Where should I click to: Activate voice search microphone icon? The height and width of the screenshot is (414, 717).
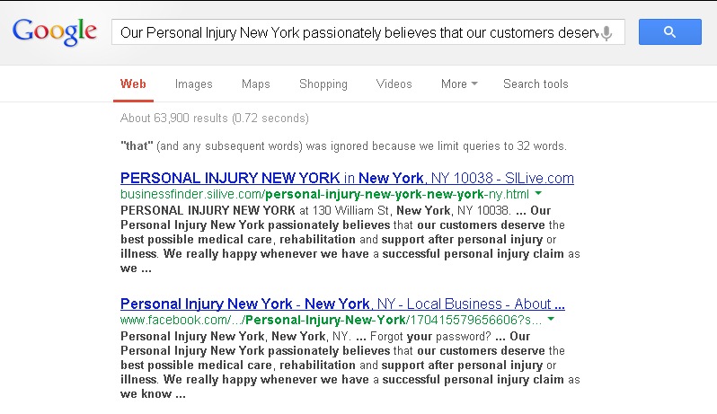(606, 33)
